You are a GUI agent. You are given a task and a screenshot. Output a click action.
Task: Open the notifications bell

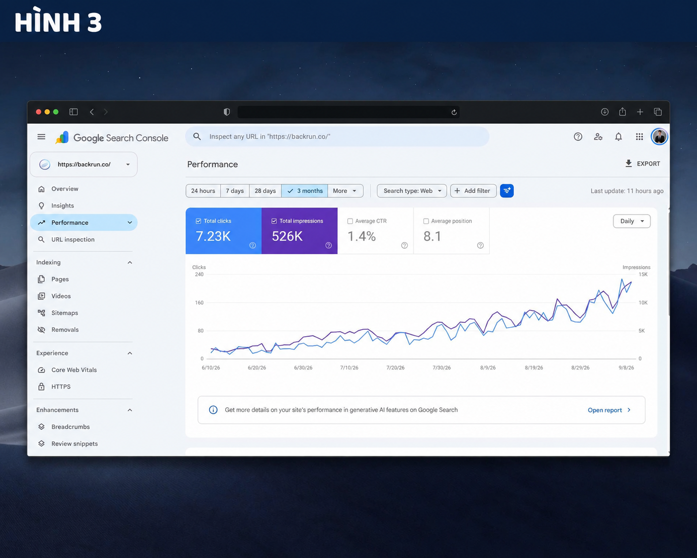coord(618,137)
